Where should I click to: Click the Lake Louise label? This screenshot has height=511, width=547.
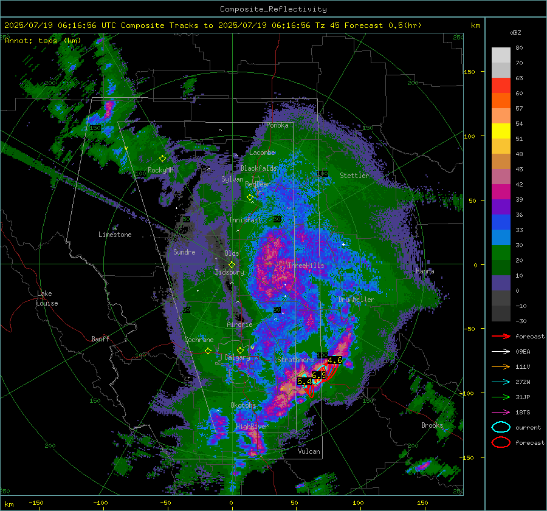click(47, 298)
